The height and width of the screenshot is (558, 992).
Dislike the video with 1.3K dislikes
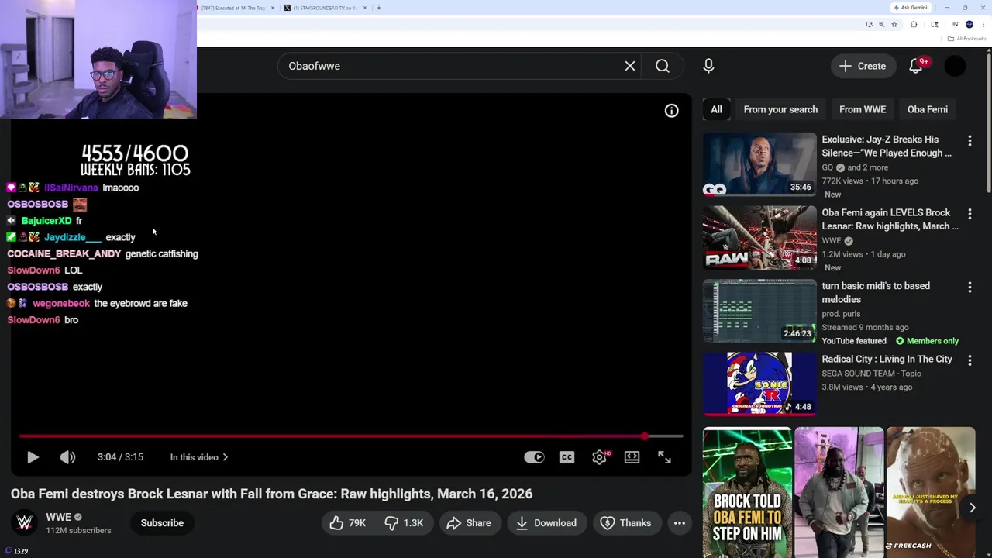click(405, 523)
